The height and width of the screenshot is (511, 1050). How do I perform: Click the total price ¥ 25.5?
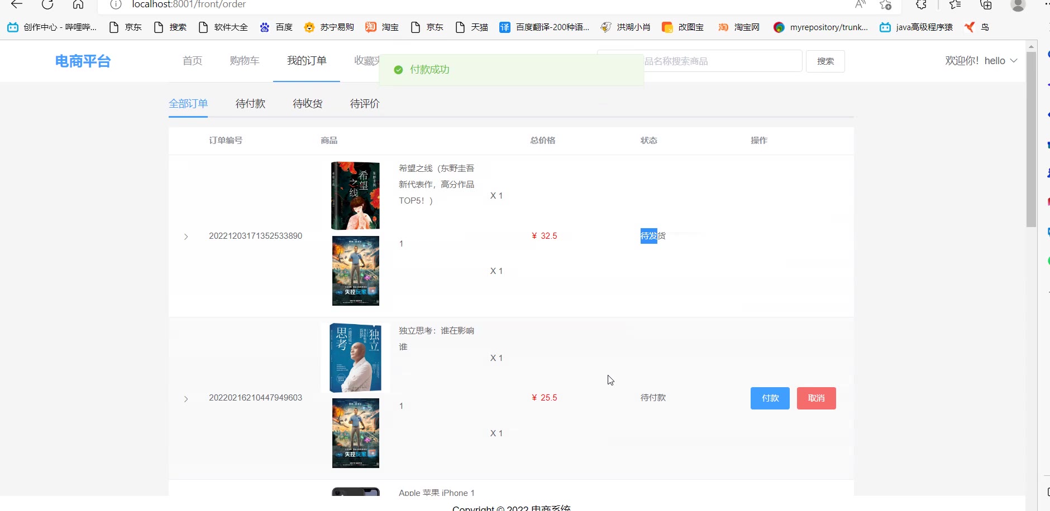(x=544, y=398)
